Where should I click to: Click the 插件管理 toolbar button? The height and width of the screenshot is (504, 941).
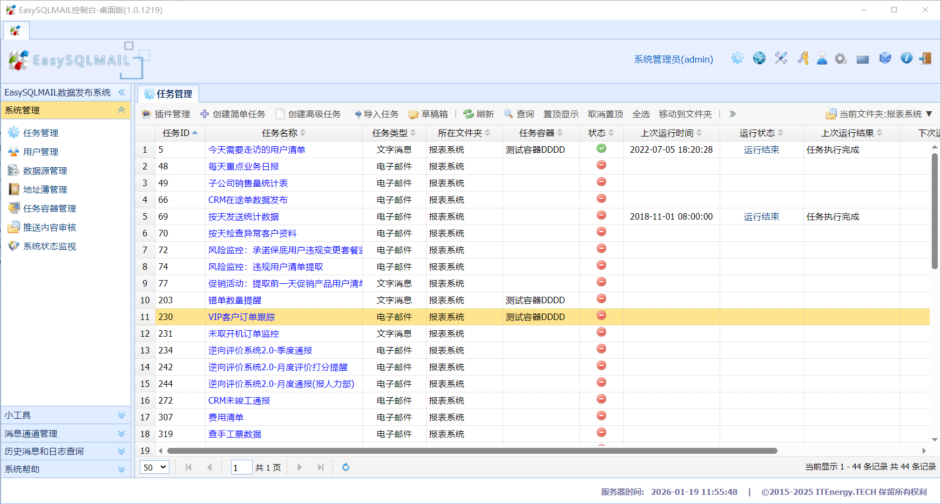(x=166, y=114)
